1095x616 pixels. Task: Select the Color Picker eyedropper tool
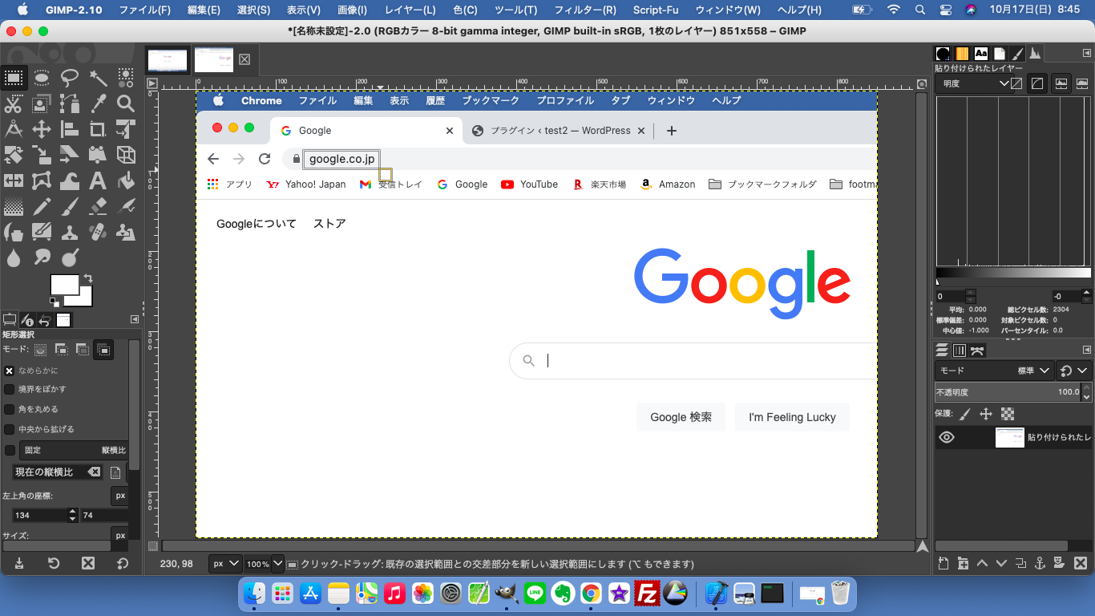[98, 103]
